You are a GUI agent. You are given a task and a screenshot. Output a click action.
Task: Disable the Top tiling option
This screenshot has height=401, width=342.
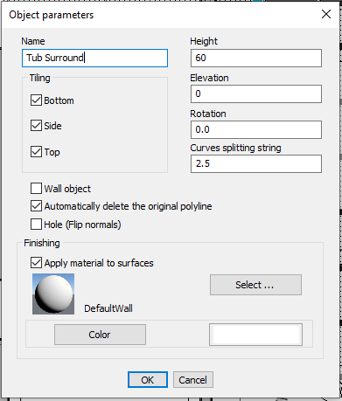click(36, 152)
